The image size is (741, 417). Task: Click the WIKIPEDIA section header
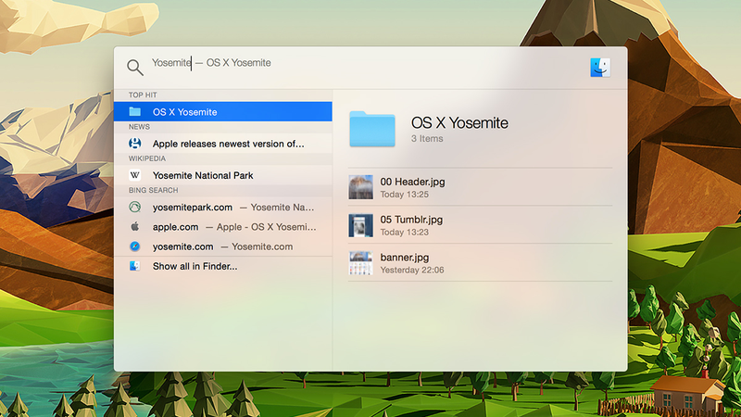tap(147, 158)
